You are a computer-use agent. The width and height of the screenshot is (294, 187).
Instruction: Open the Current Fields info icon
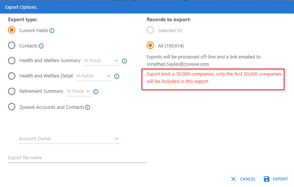point(52,31)
